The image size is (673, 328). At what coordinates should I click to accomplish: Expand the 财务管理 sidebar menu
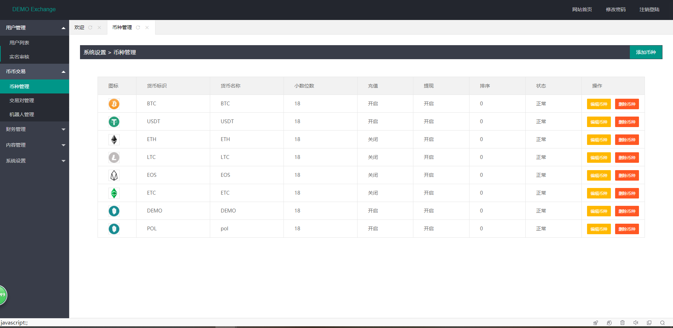34,129
